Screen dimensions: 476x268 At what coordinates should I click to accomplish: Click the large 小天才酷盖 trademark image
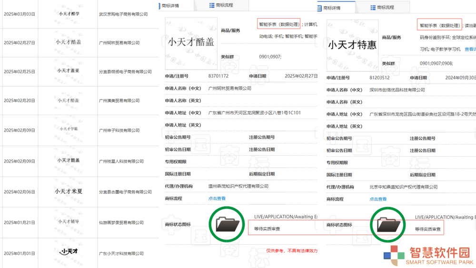tap(191, 43)
